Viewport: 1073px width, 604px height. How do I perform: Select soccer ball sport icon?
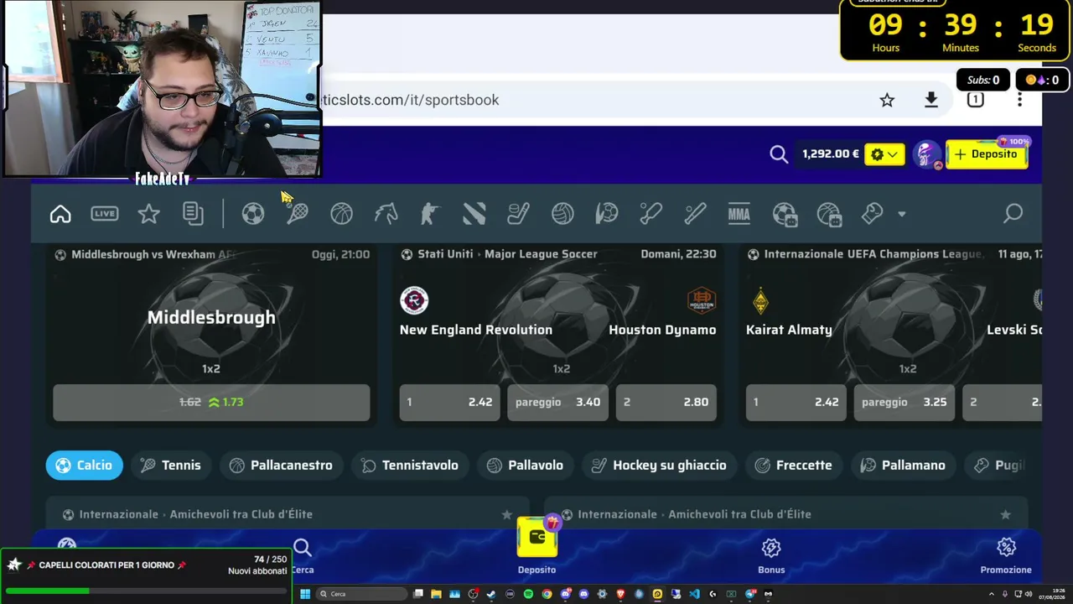[253, 214]
